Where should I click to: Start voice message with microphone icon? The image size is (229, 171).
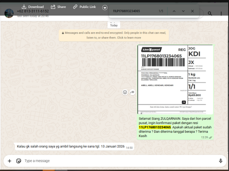221,161
